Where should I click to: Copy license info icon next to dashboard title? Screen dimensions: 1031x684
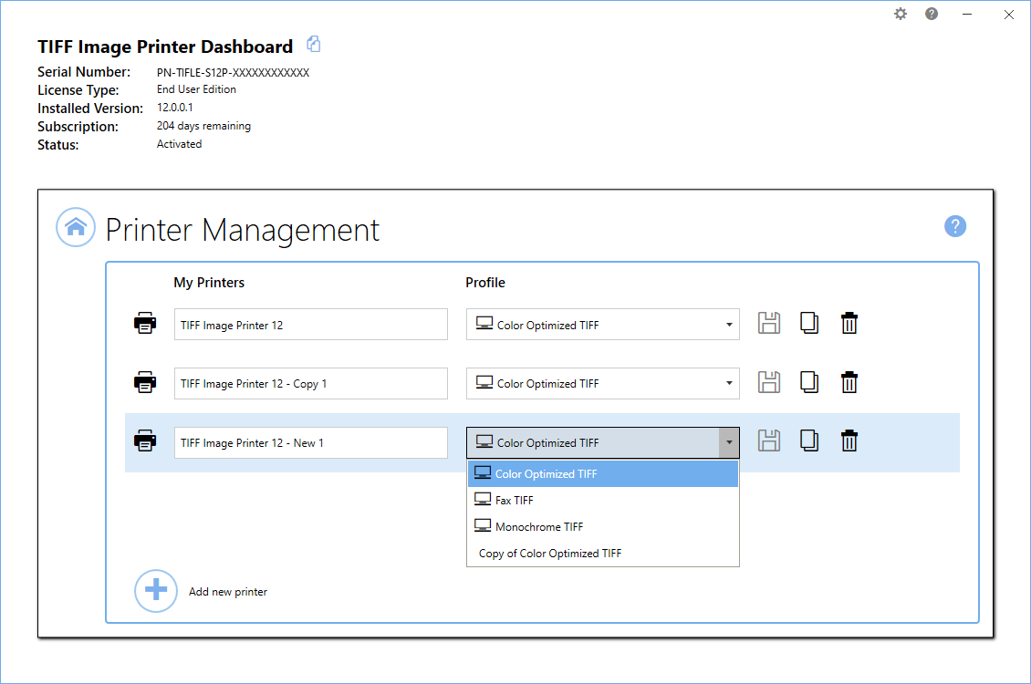[x=314, y=45]
